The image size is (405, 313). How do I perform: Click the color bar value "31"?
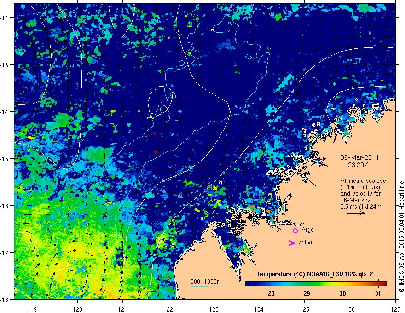coord(378,294)
